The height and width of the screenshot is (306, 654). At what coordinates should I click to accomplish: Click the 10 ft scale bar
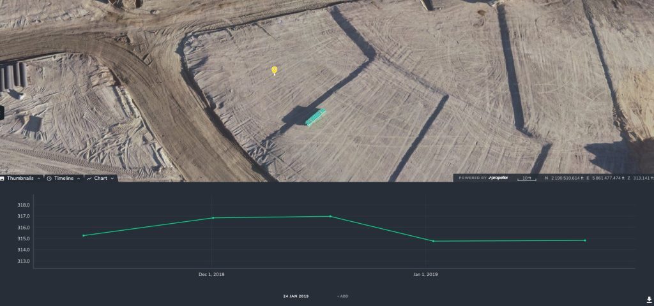coord(527,178)
